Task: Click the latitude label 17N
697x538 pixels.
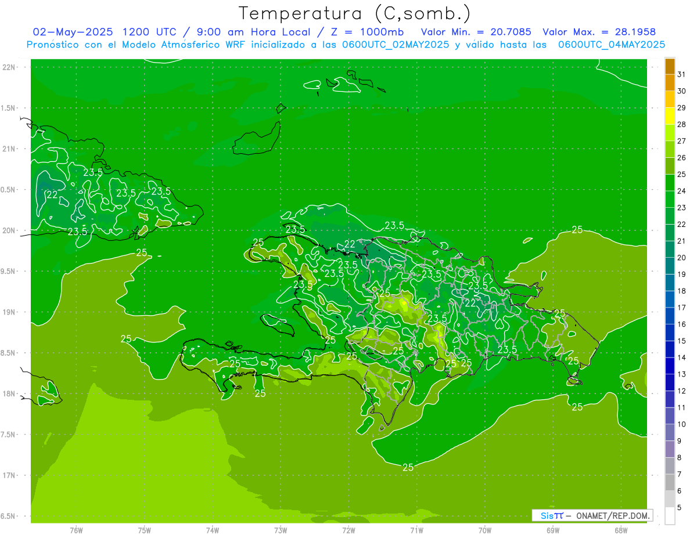Action: pos(10,475)
